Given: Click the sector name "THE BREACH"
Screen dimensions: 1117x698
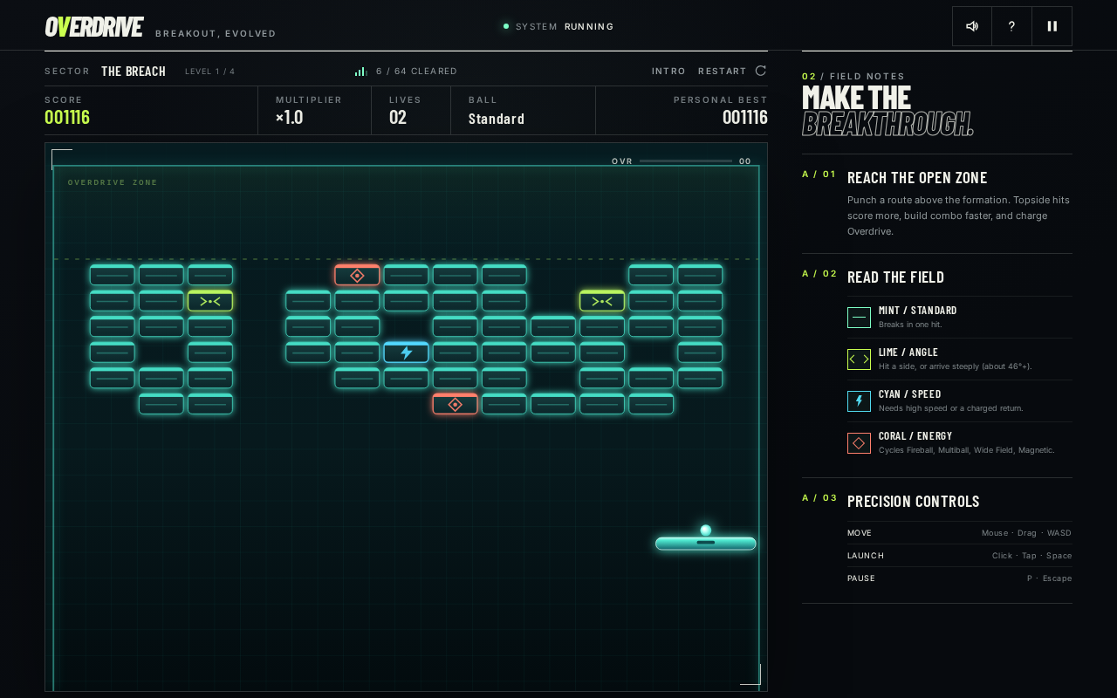Looking at the screenshot, I should click(x=134, y=72).
